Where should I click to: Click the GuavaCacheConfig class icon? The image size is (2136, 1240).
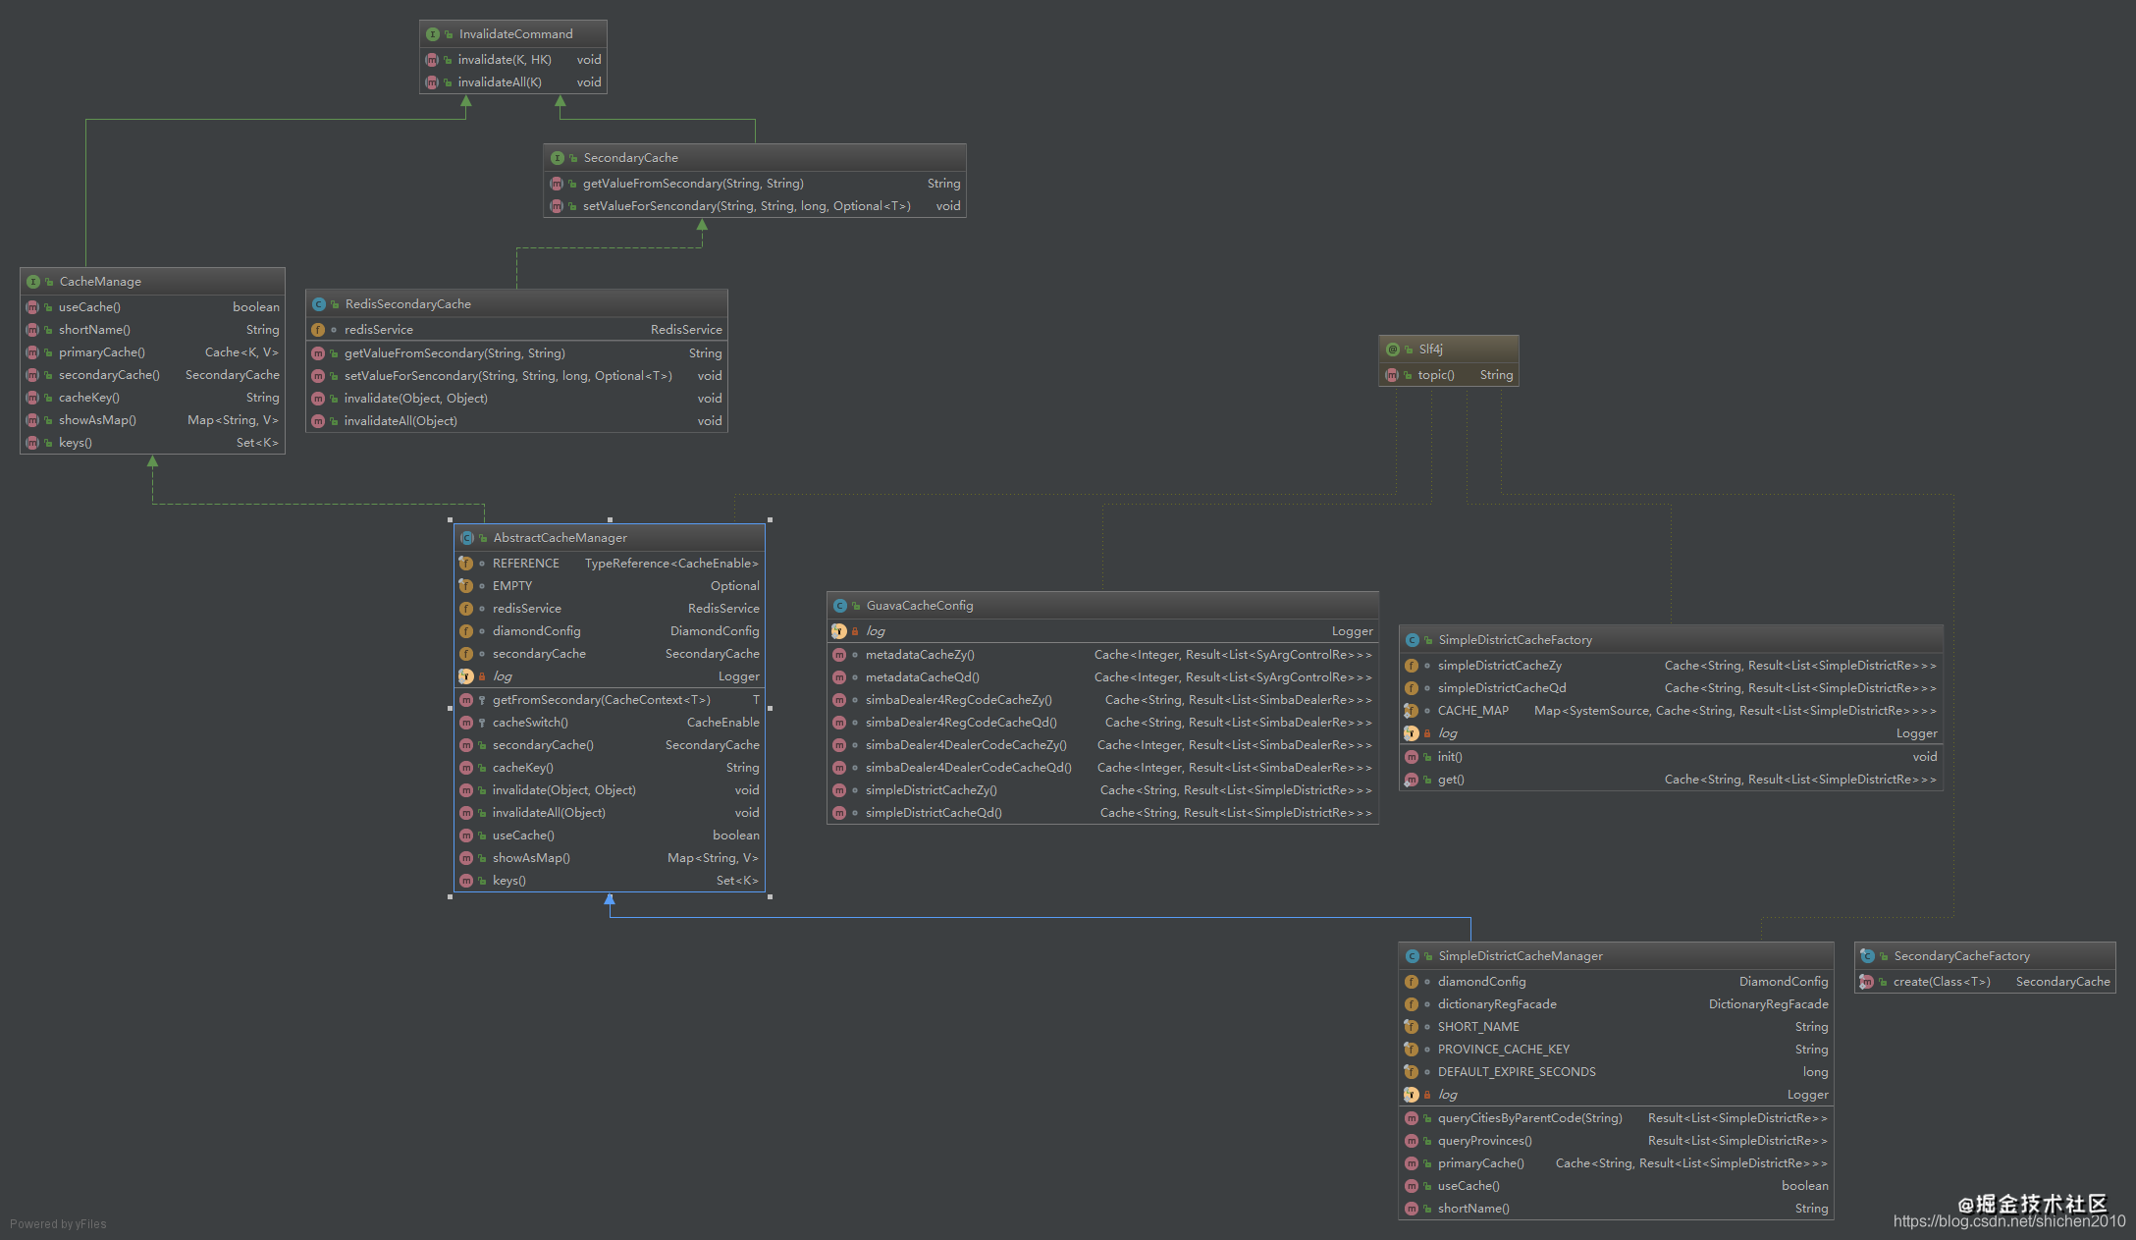coord(840,606)
